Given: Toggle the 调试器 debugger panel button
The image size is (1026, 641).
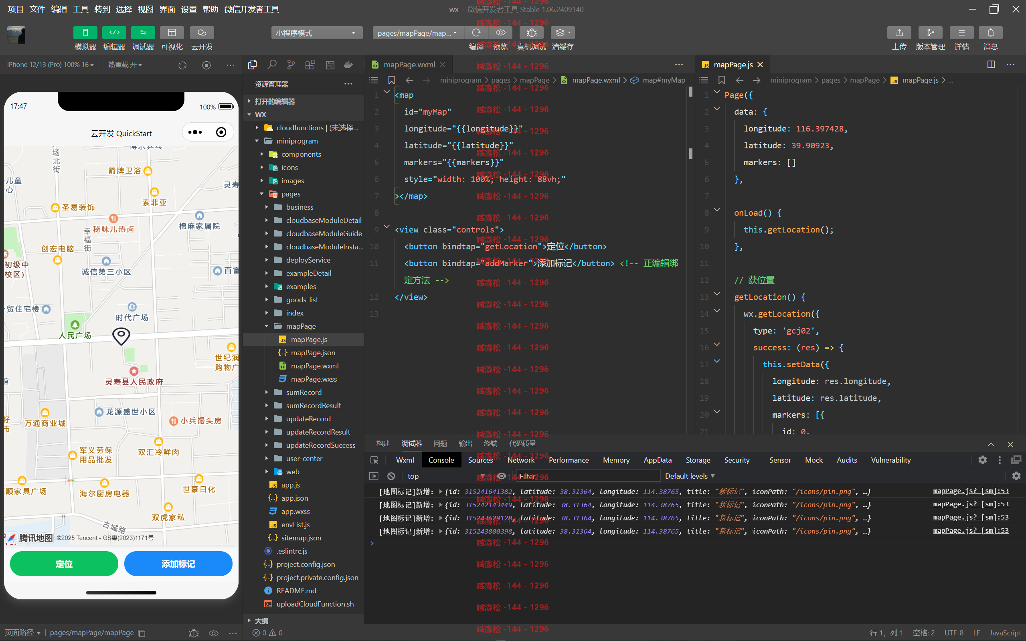Looking at the screenshot, I should (143, 32).
